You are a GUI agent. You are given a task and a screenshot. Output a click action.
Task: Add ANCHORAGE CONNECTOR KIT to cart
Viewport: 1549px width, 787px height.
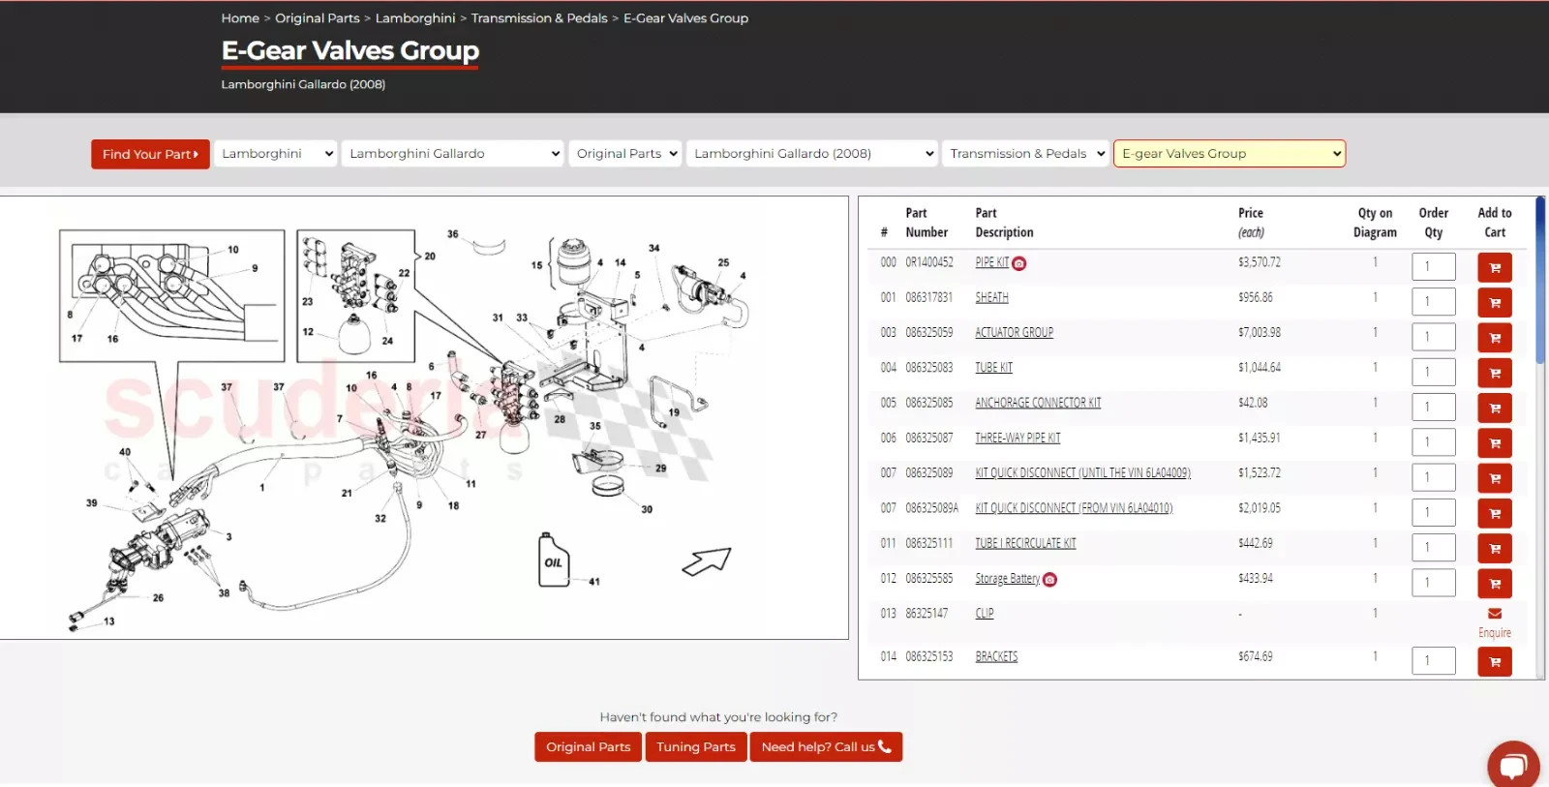tap(1495, 408)
